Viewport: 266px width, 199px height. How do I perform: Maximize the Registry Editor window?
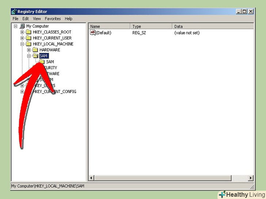pos(244,12)
